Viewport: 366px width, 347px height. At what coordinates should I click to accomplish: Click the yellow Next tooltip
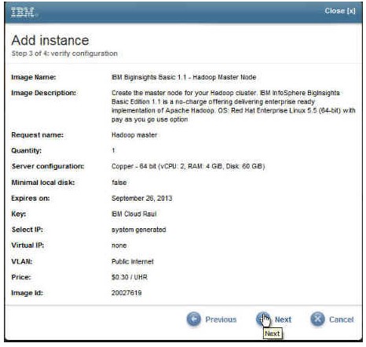(273, 334)
